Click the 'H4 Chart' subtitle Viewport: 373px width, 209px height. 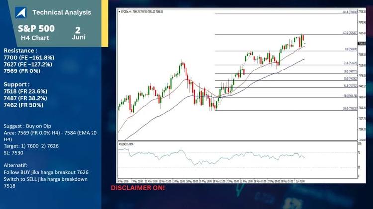tap(35, 38)
